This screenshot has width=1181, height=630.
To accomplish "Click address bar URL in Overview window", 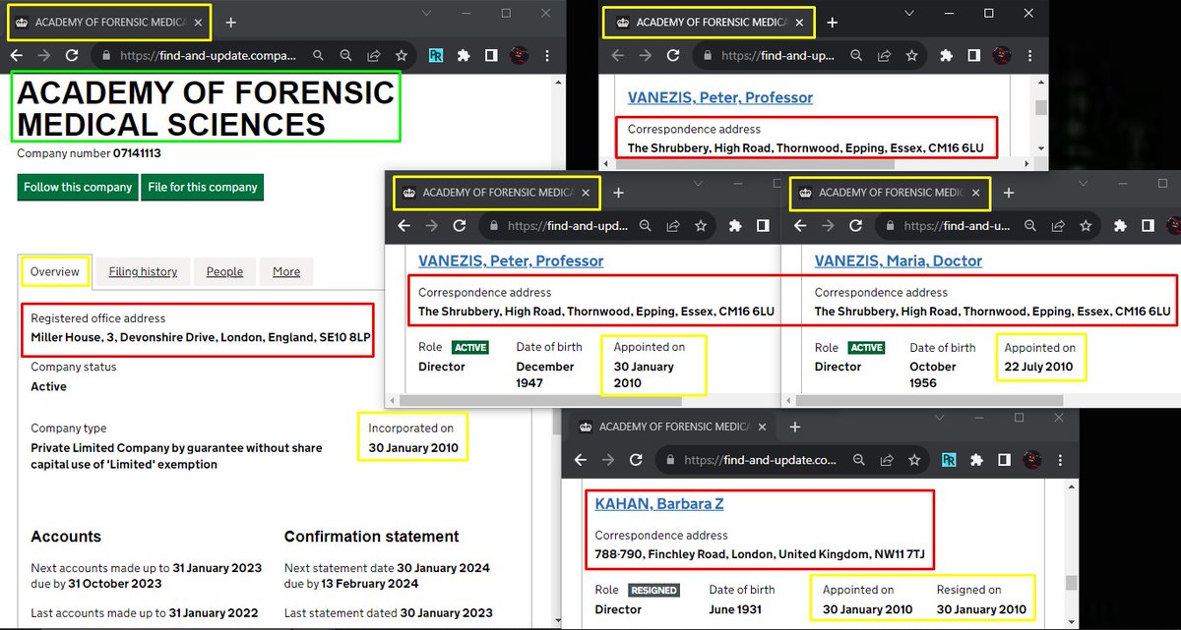I will [x=207, y=56].
